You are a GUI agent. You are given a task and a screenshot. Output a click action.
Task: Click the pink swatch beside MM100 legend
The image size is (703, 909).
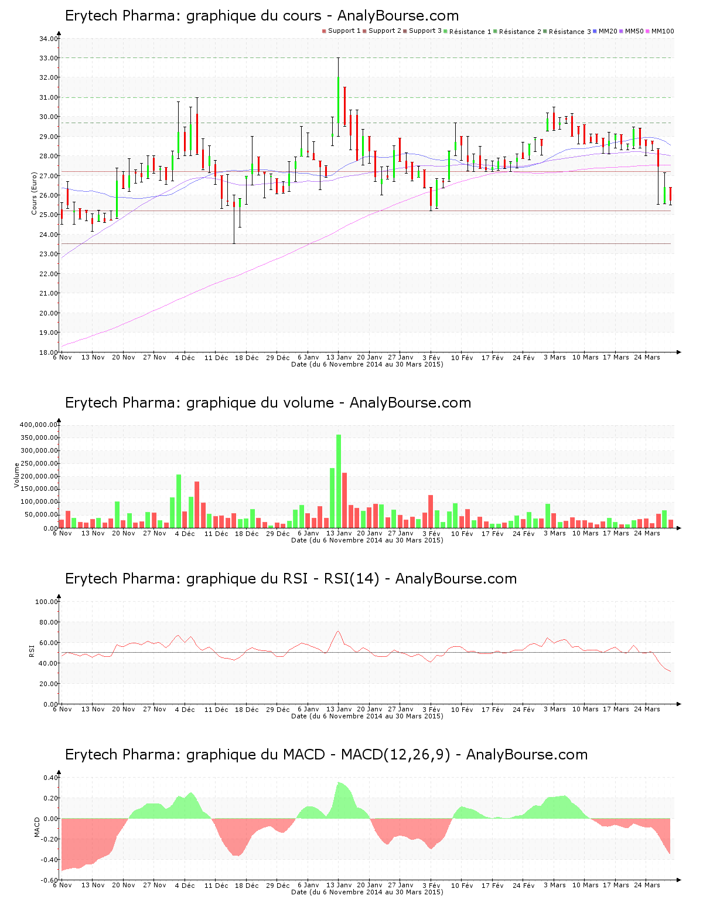coord(649,31)
